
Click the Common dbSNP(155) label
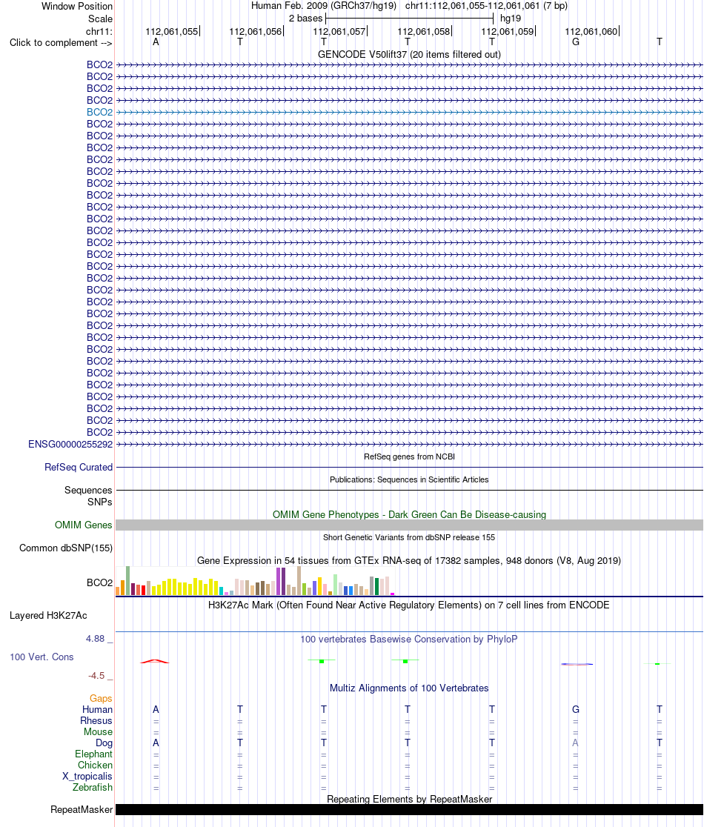pos(66,548)
